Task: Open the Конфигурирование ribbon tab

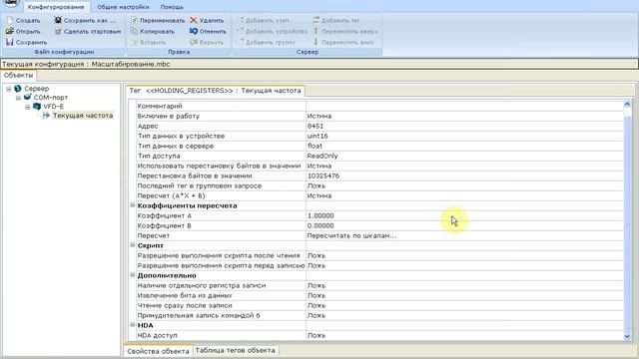Action: [x=56, y=7]
